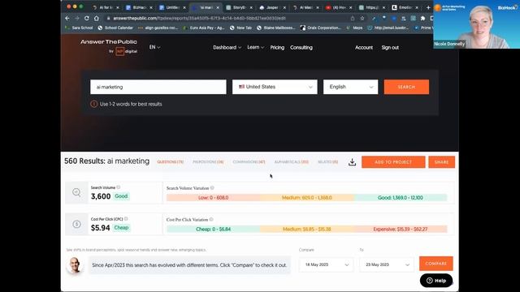Viewport: 520px width, 292px height.
Task: Open the EN language dropdown
Action: tap(154, 47)
